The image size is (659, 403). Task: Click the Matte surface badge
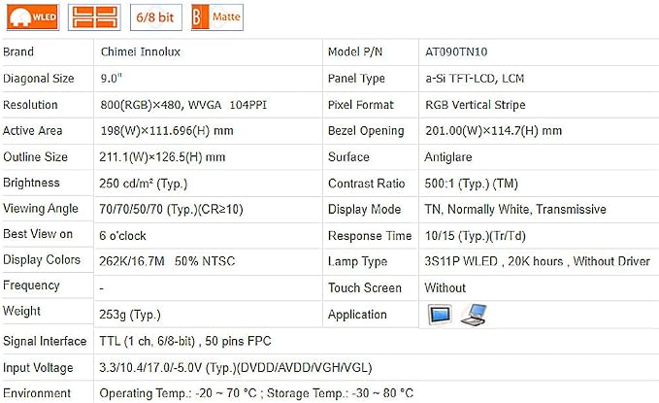(x=217, y=17)
